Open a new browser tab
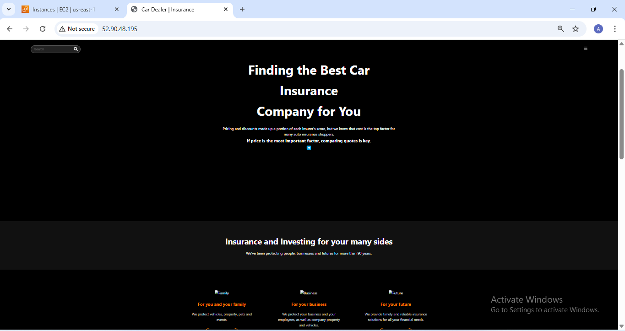 [x=242, y=9]
